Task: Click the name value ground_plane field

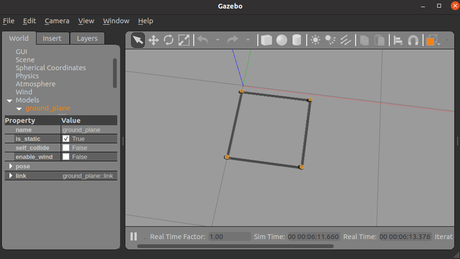Action: pos(89,130)
